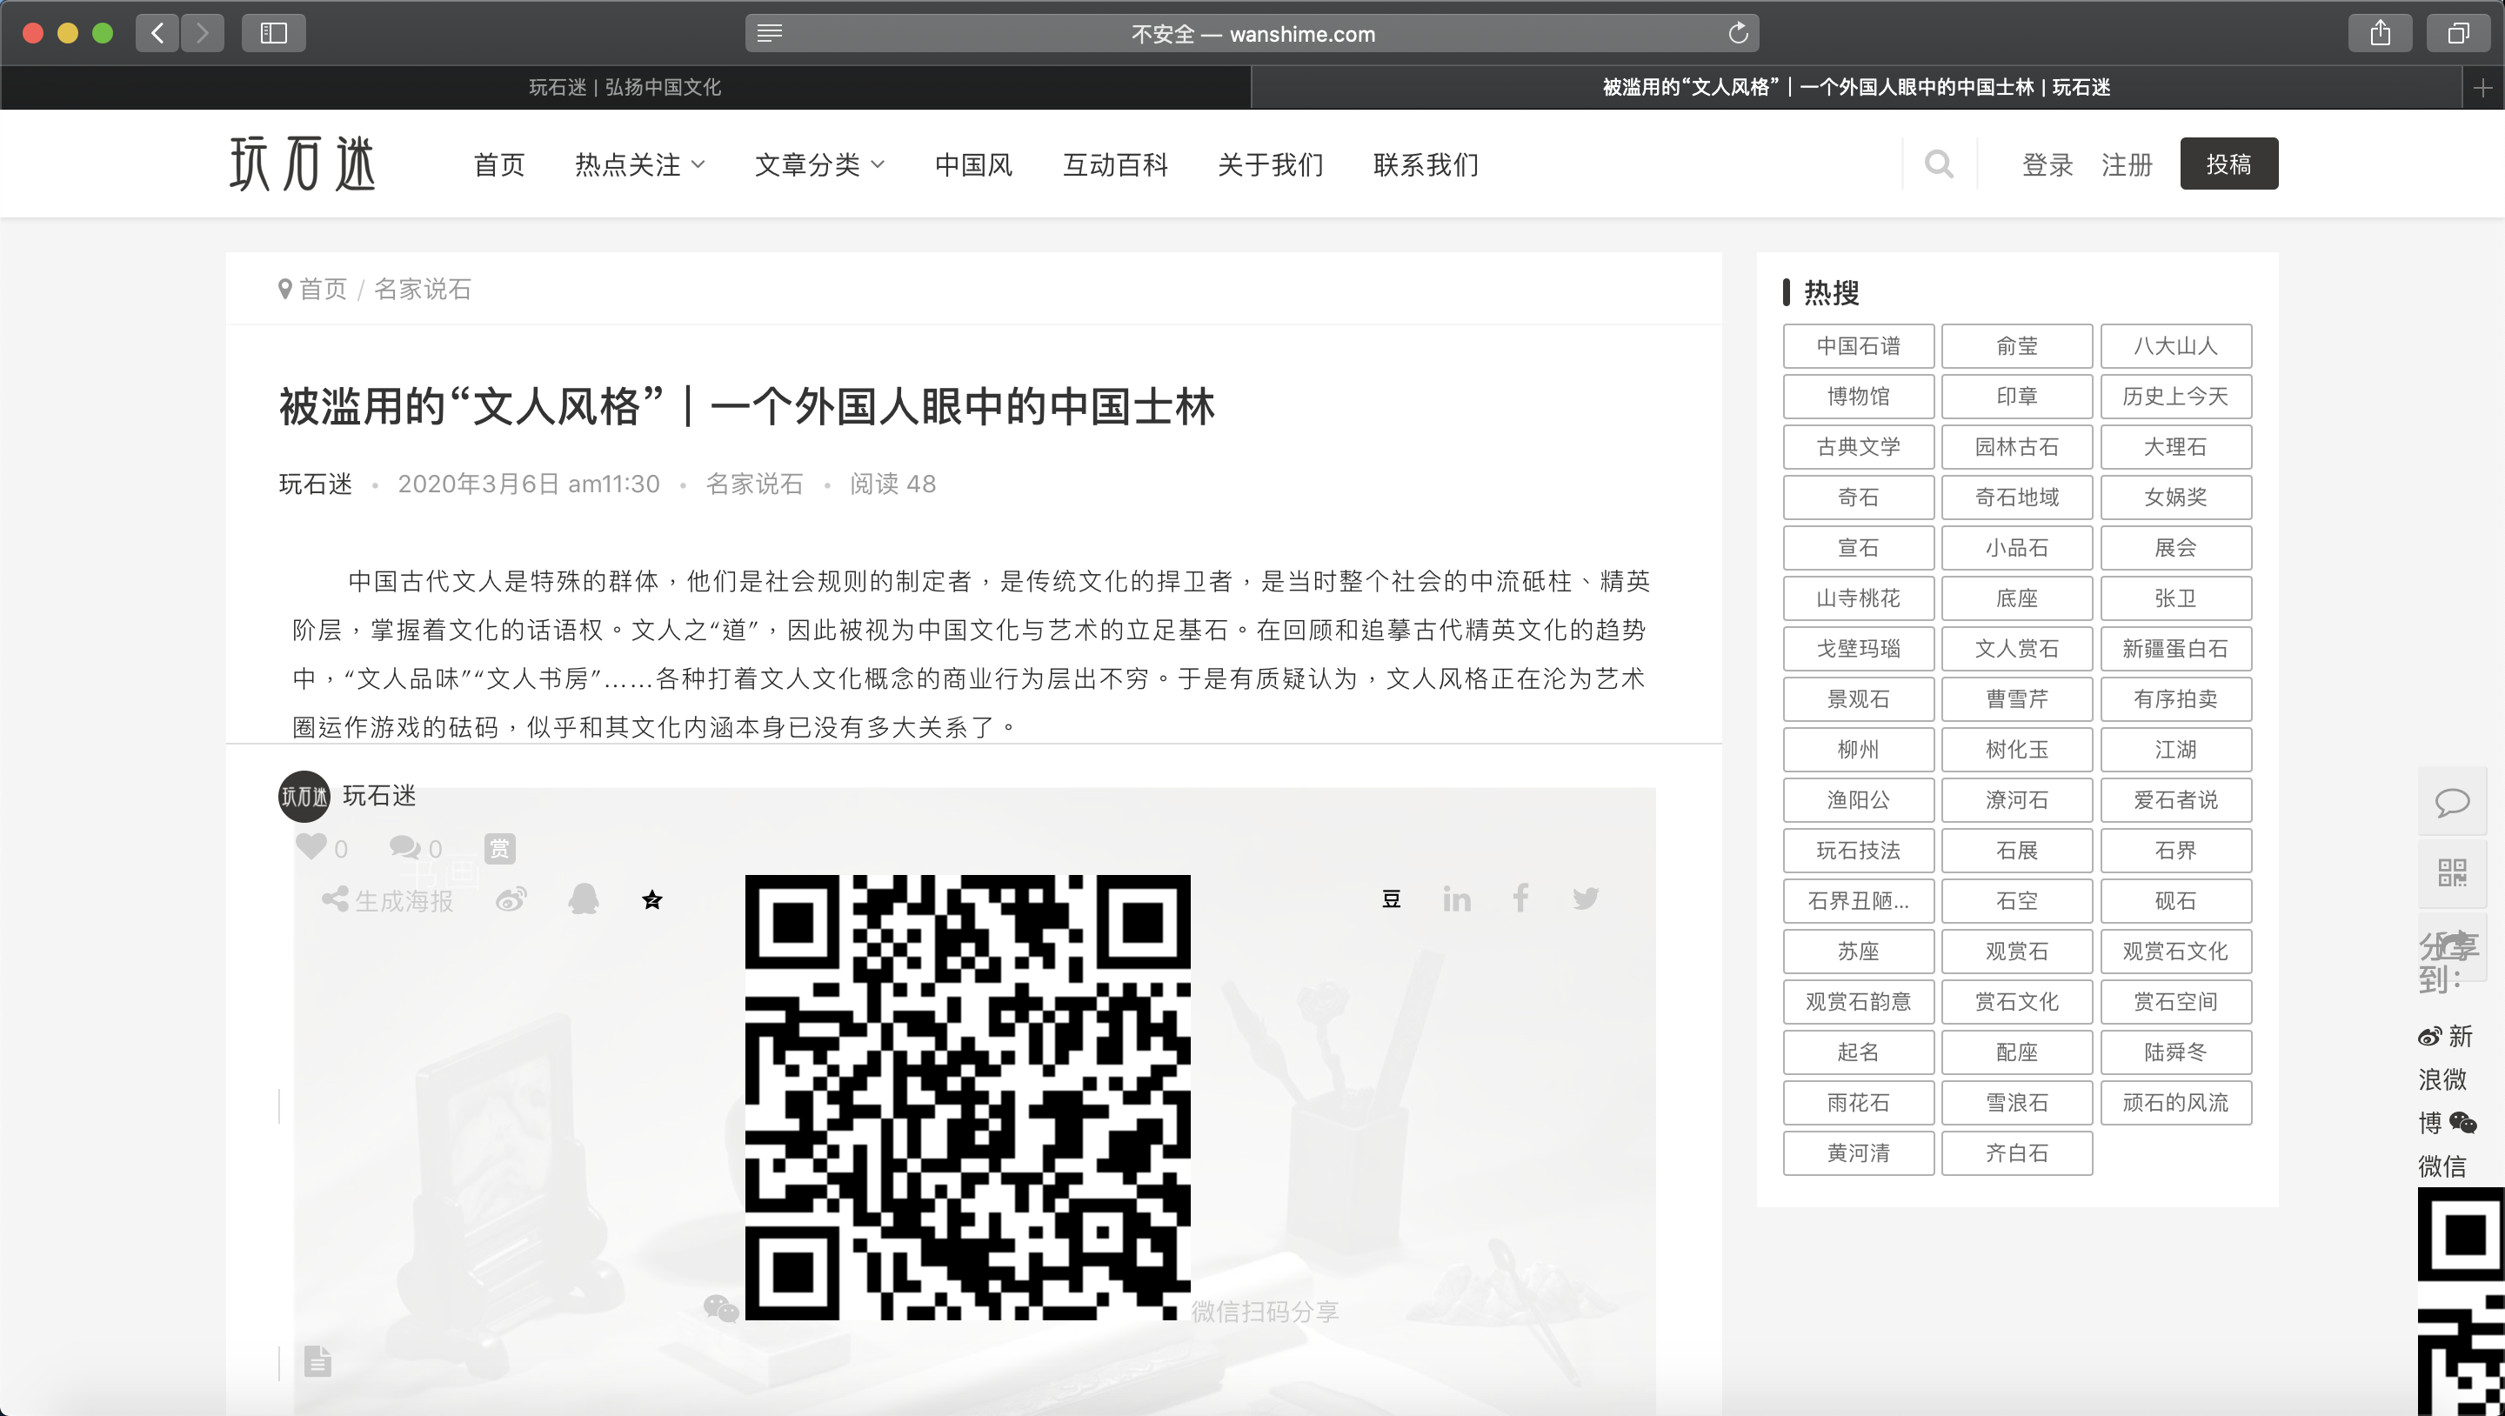Go back with Safari's back arrow

[x=157, y=33]
